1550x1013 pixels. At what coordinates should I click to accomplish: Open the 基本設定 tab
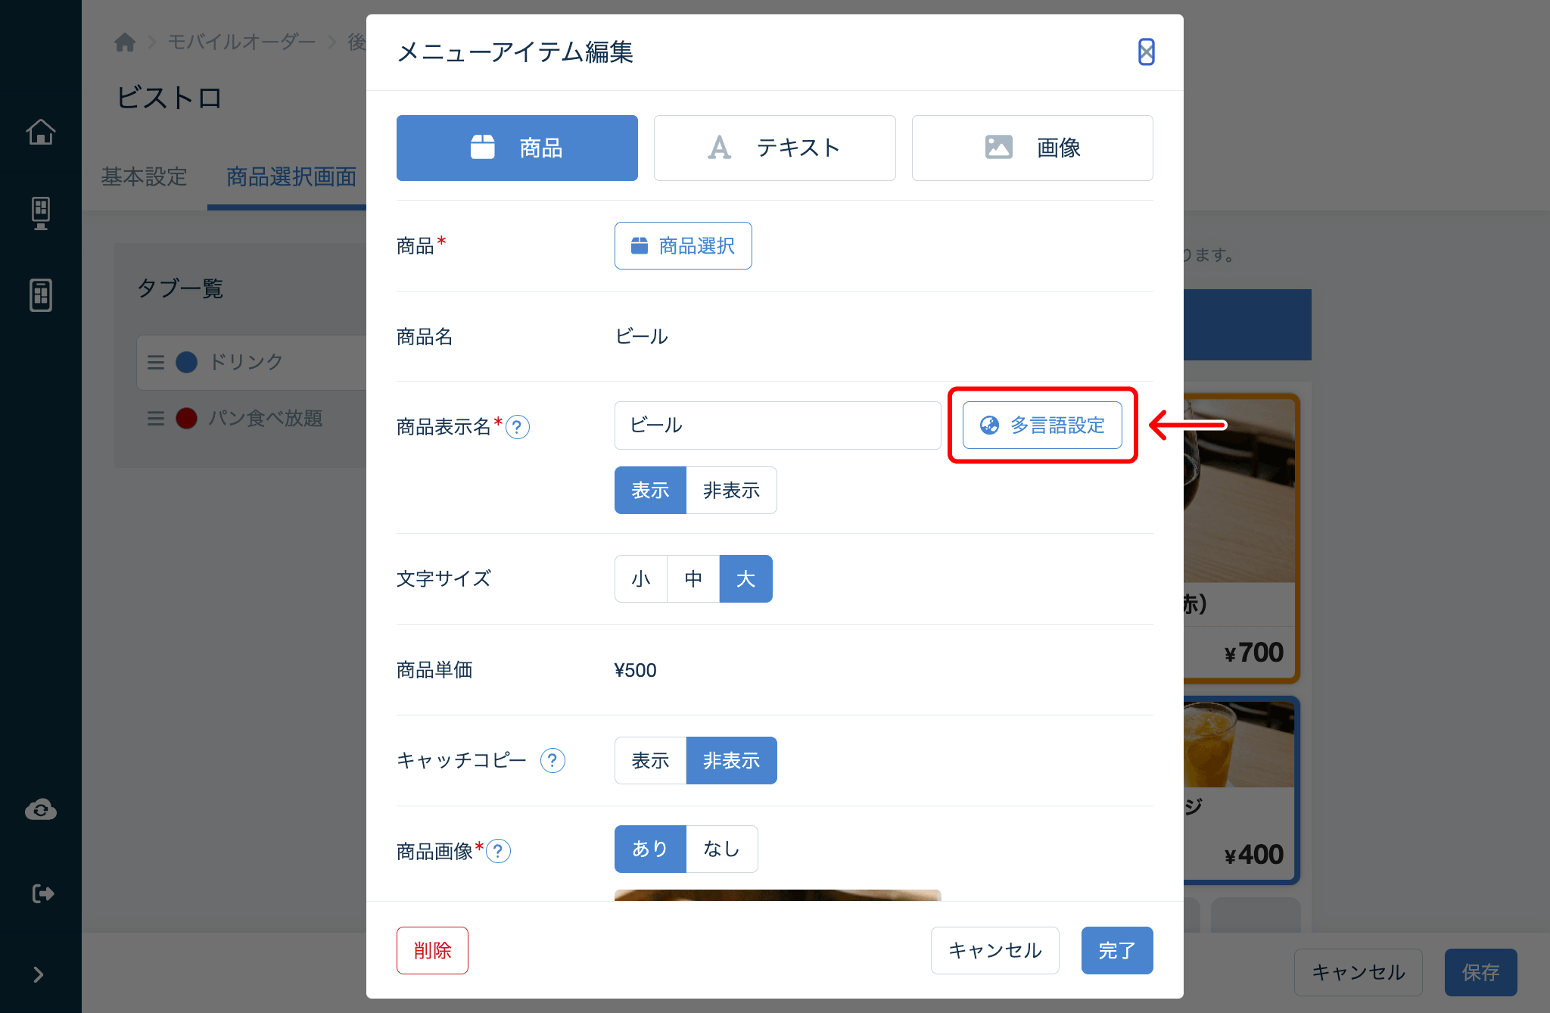(144, 176)
